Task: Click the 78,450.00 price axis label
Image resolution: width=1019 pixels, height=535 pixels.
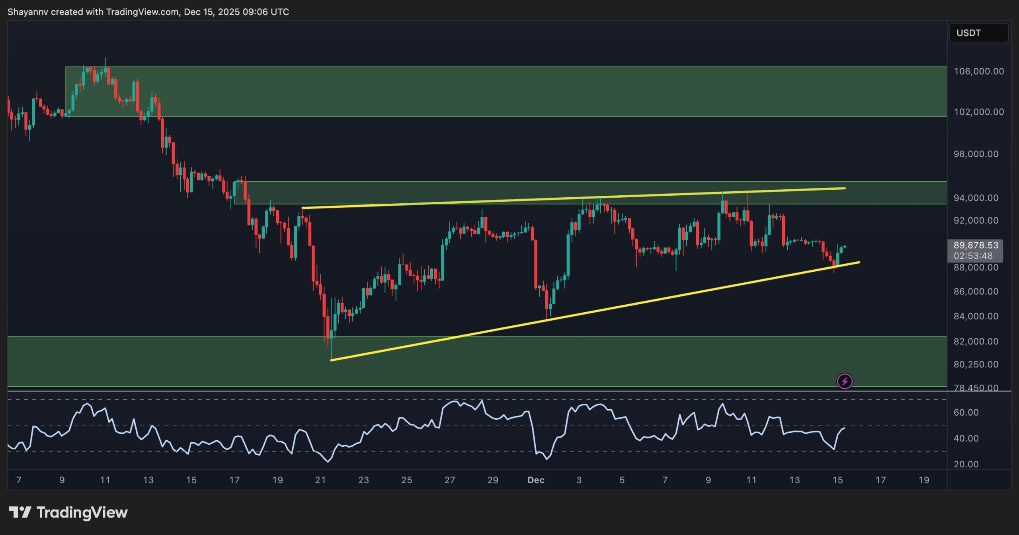Action: (976, 387)
